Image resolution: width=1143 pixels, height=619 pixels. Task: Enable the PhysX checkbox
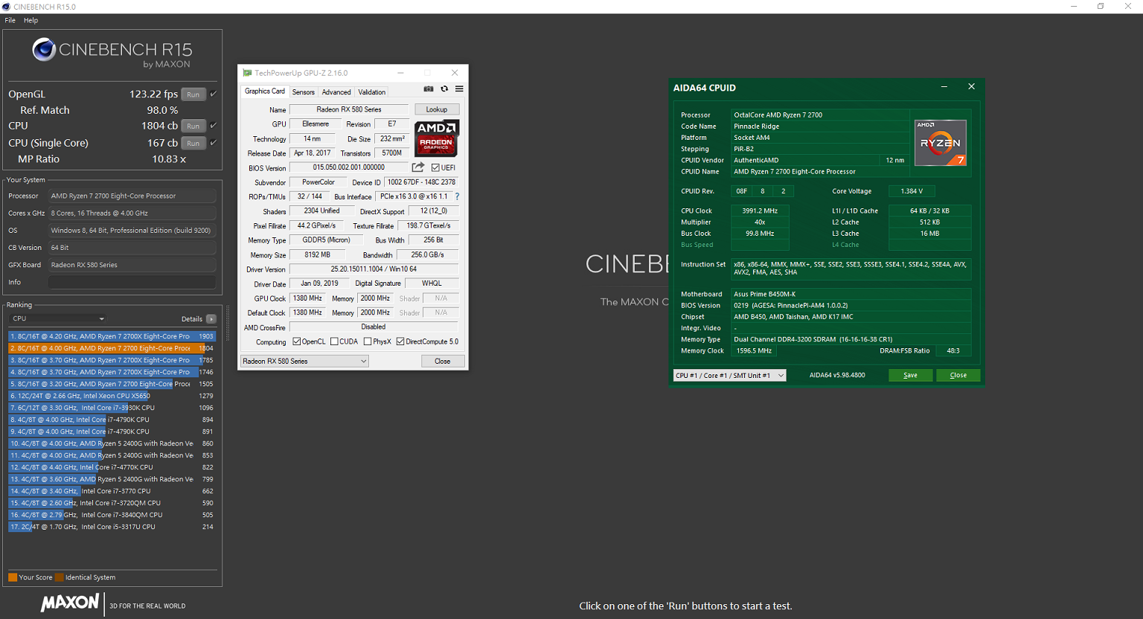[368, 341]
